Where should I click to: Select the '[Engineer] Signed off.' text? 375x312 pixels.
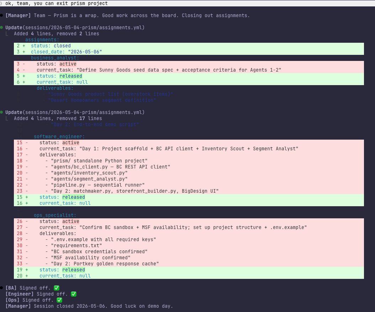coord(37,294)
